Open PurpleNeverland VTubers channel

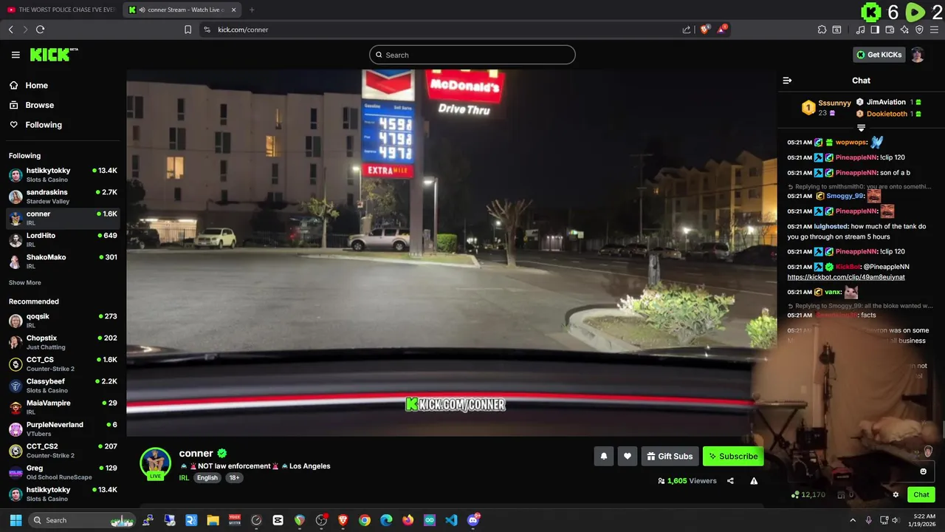(x=63, y=429)
